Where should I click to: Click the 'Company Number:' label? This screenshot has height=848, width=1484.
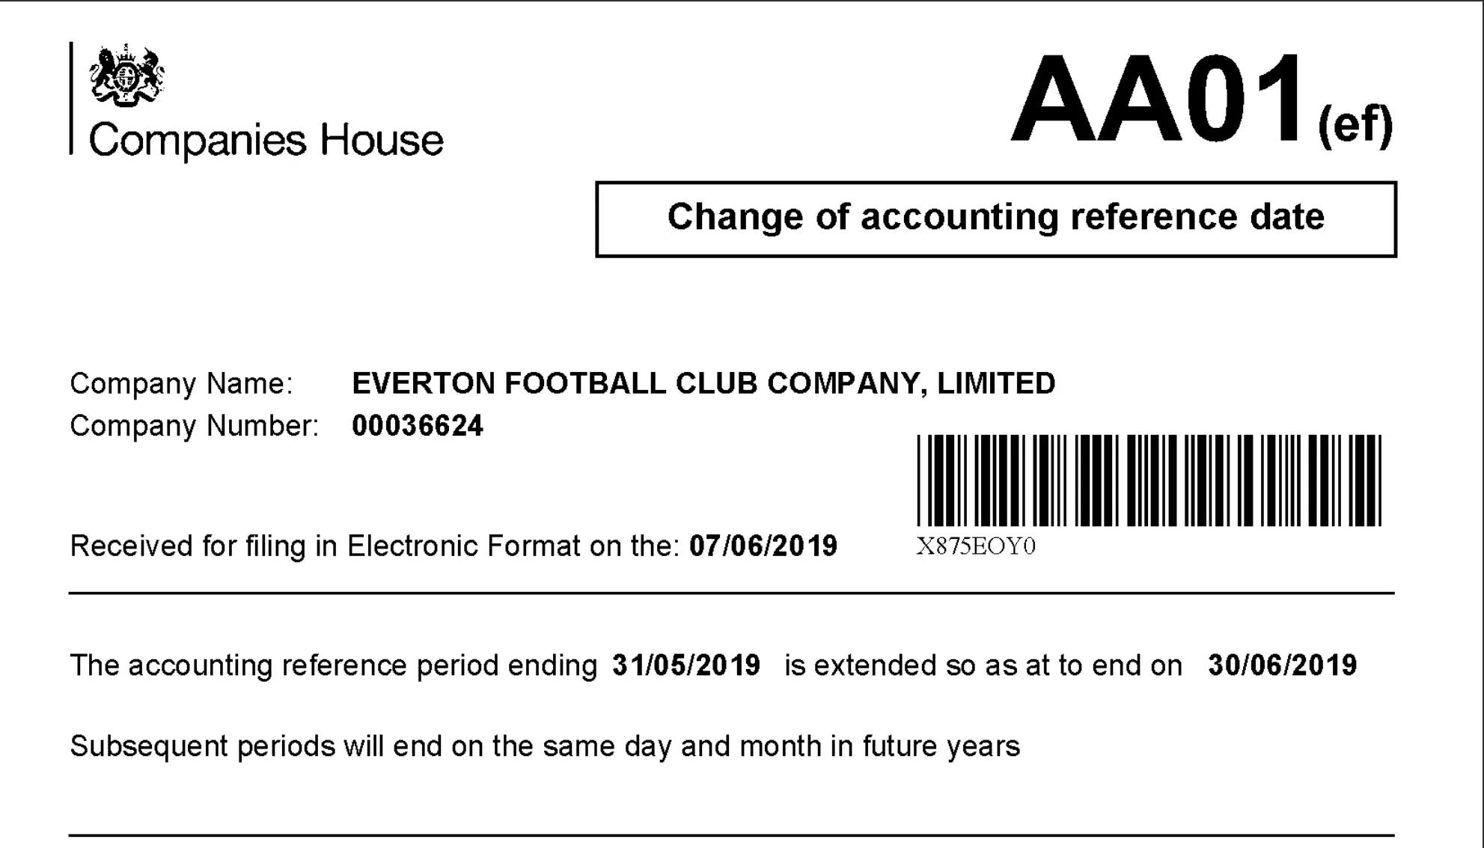click(194, 426)
